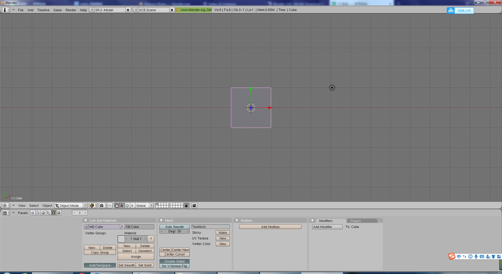The image size is (502, 274).
Task: Click the render preview image icon
Action: tap(194, 206)
